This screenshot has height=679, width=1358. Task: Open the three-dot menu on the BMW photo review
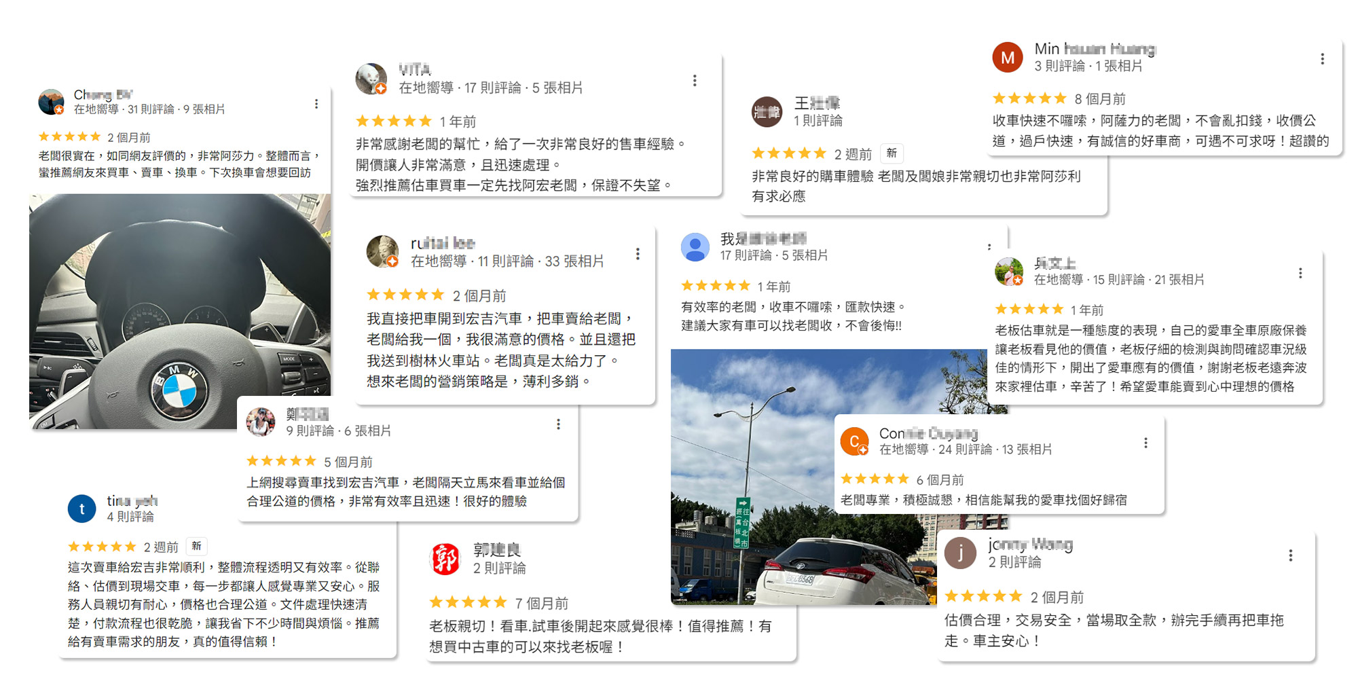pos(316,104)
